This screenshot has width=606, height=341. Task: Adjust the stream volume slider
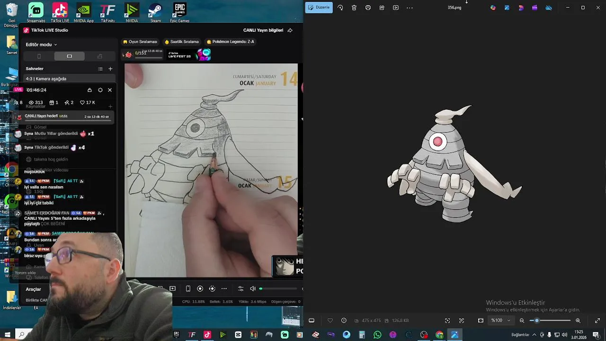(x=278, y=288)
